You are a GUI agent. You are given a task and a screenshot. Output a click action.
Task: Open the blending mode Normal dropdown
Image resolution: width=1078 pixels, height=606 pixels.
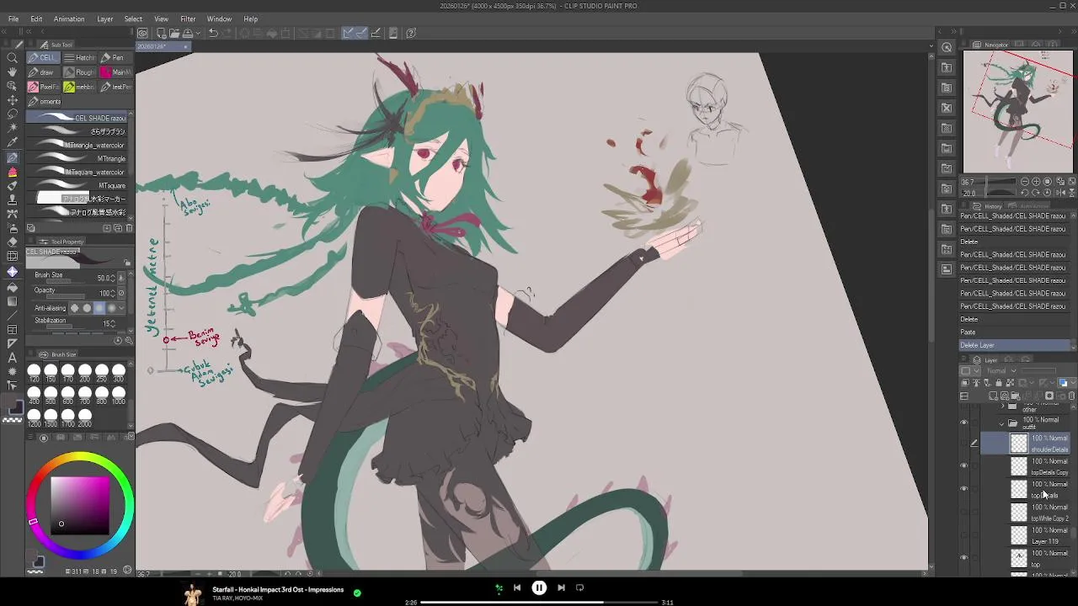pyautogui.click(x=1001, y=371)
